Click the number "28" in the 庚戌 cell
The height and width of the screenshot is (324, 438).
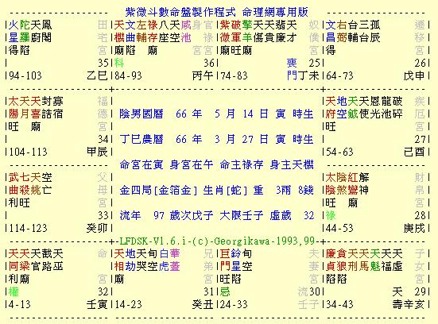coord(420,215)
